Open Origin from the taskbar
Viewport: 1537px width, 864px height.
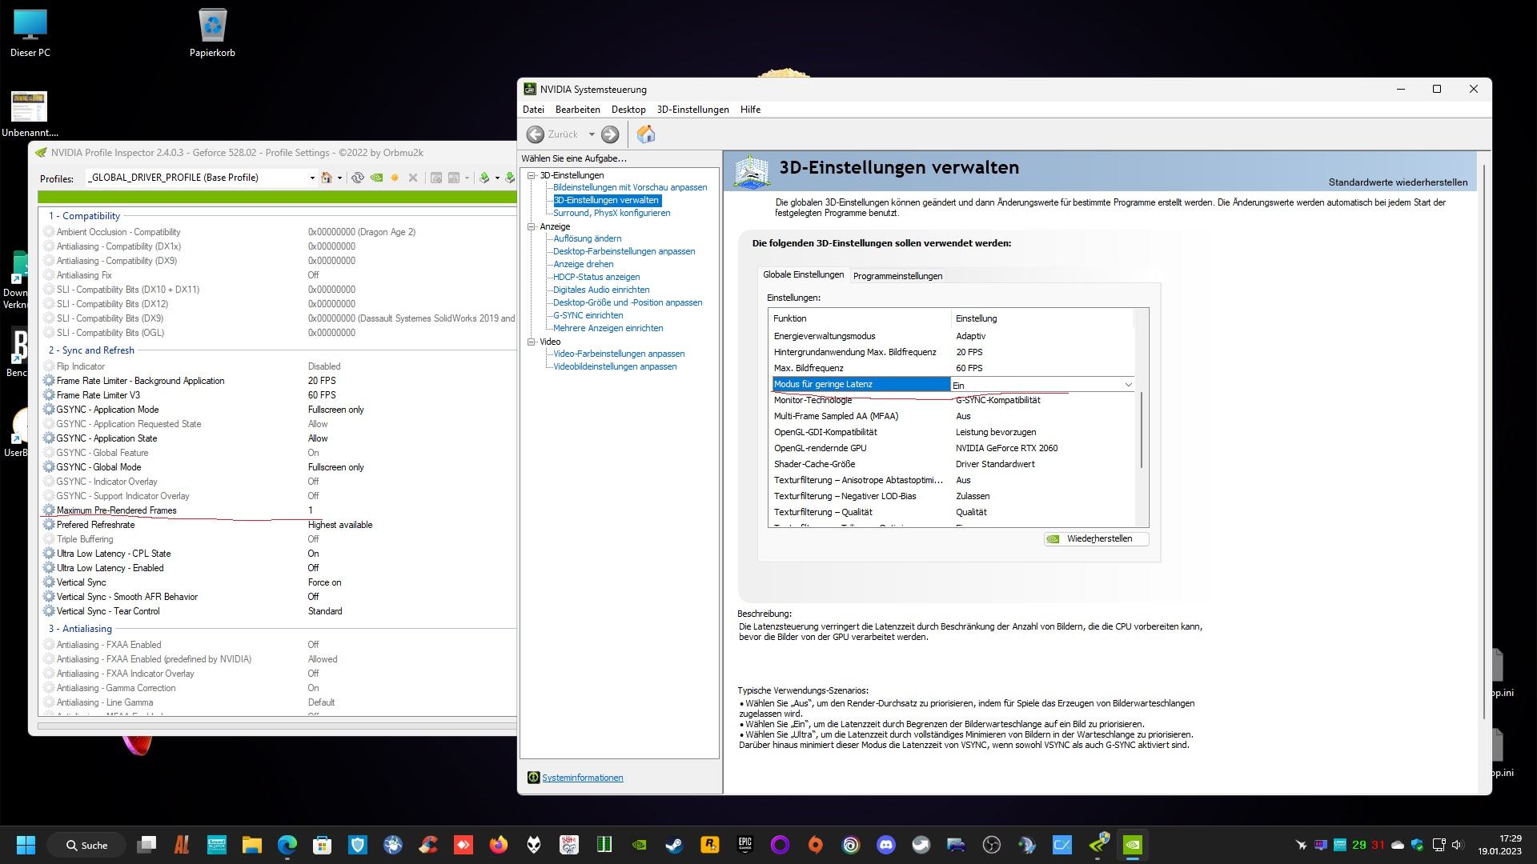click(x=815, y=845)
